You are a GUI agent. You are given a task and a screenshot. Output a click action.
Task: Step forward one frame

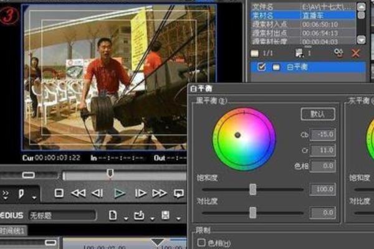(x=140, y=193)
